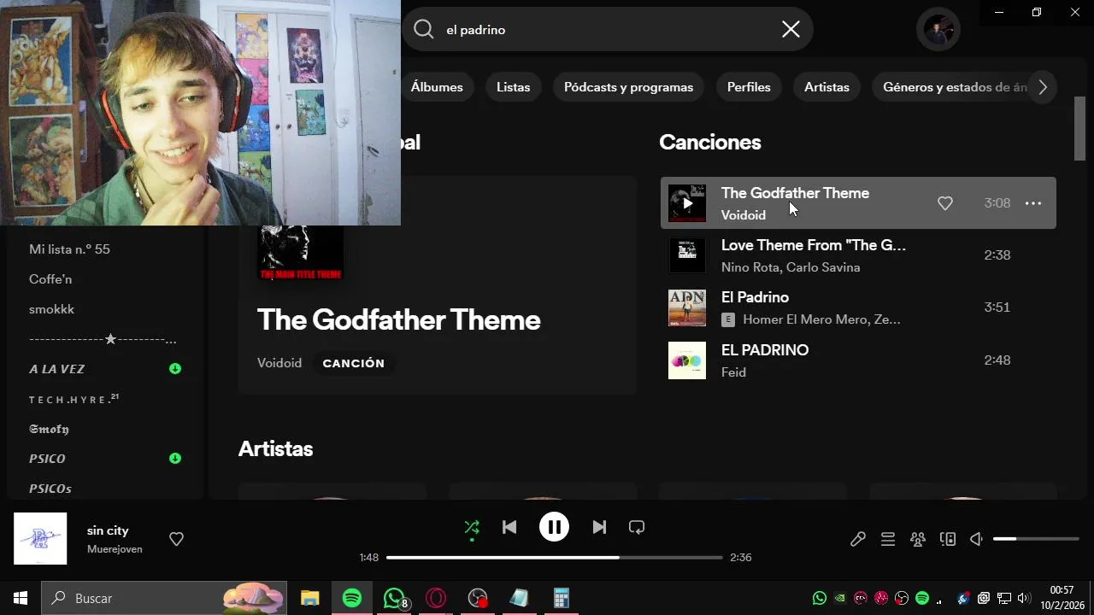Open the play queue icon
Viewport: 1094px width, 615px height.
[888, 539]
